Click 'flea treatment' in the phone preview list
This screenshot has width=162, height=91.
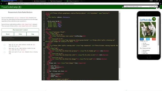[x=146, y=50]
